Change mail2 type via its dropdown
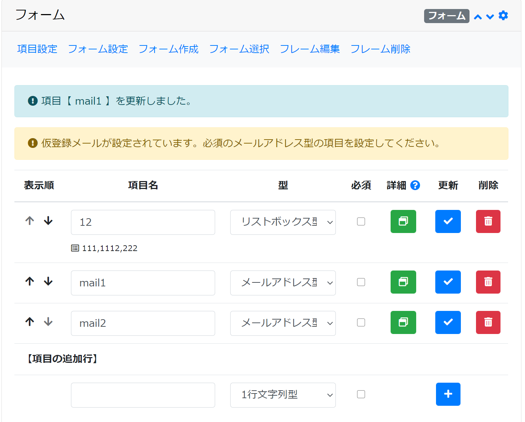Screen dimensions: 525x422 [x=282, y=323]
